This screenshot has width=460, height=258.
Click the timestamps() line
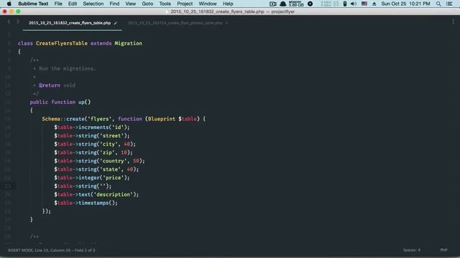tap(86, 203)
